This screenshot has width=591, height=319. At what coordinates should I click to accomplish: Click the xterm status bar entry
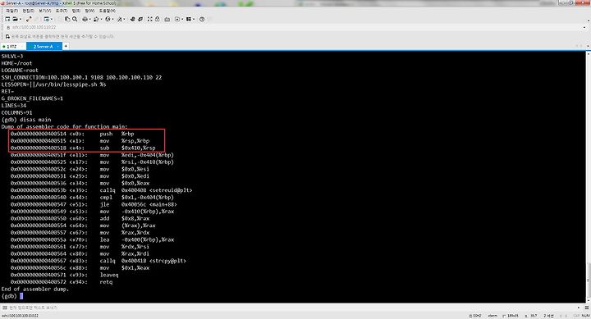492,316
